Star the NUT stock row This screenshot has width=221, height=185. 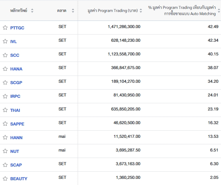pos(5,151)
